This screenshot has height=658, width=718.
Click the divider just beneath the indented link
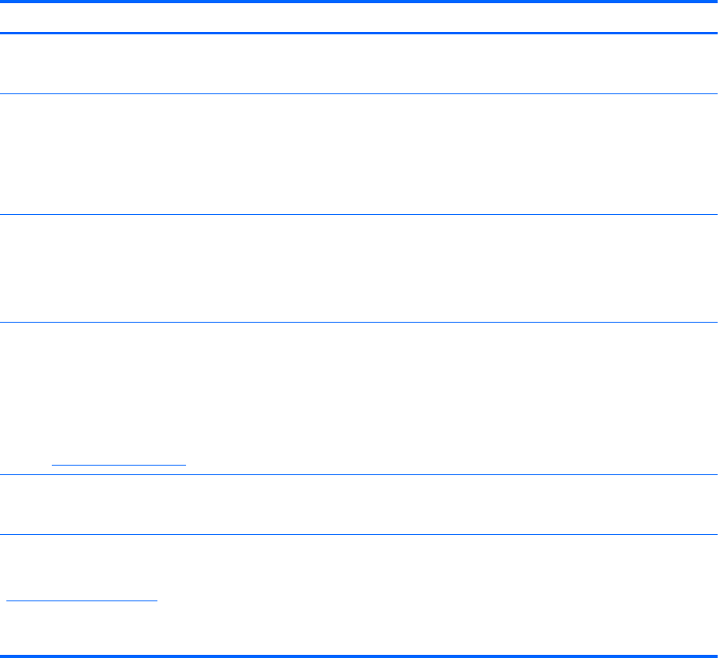[359, 475]
